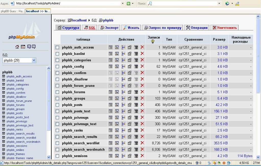Expand the browser search field dropdown arrow
This screenshot has width=261, height=166.
pyautogui.click(x=219, y=3)
